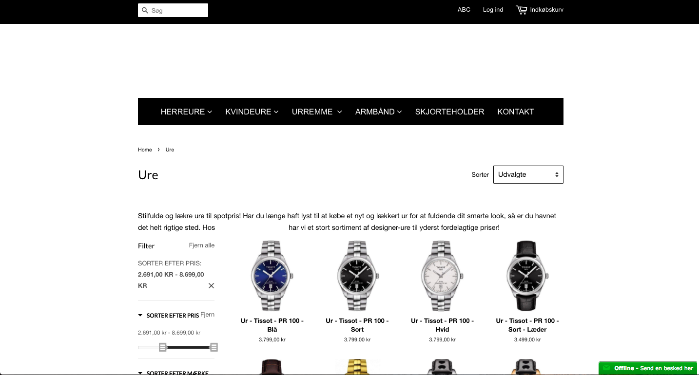This screenshot has width=699, height=375.
Task: Click the left price slider handle
Action: [x=163, y=347]
